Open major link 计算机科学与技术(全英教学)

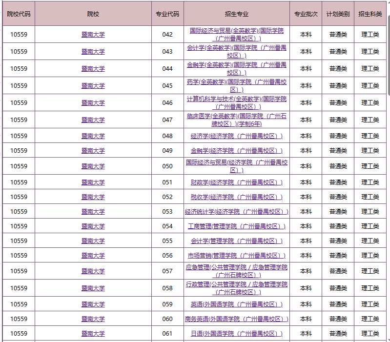237,103
